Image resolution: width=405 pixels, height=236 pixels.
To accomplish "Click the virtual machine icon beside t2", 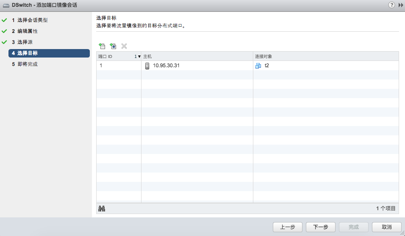I will [x=258, y=66].
